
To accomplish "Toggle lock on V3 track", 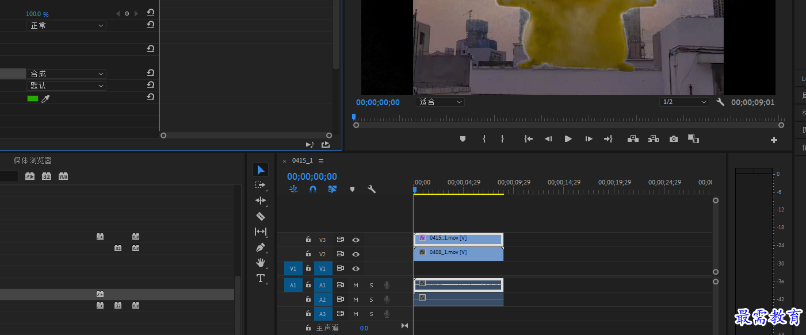I will (x=308, y=240).
